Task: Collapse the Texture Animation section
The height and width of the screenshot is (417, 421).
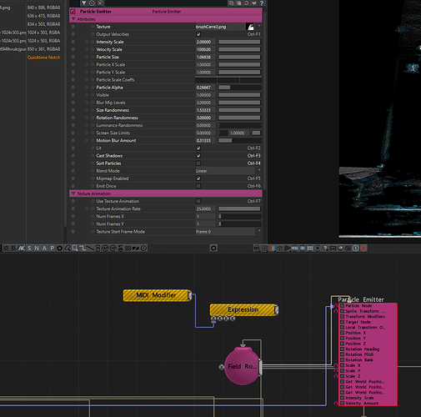Action: pyautogui.click(x=73, y=193)
